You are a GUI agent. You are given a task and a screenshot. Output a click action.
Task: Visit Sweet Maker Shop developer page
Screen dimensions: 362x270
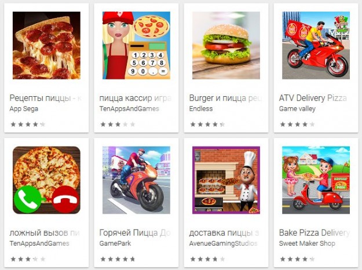(307, 243)
